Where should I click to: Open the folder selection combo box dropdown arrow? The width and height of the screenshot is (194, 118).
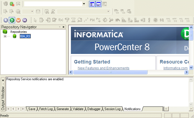(x=84, y=4)
